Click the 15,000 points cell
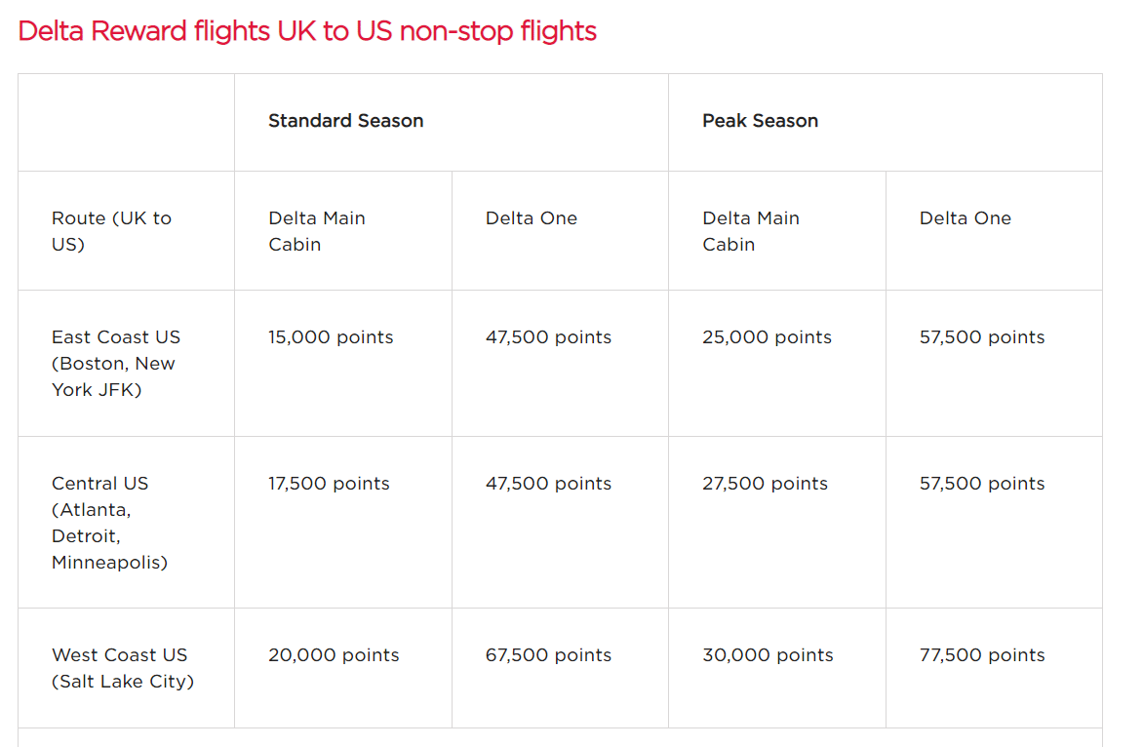The height and width of the screenshot is (747, 1143). pyautogui.click(x=331, y=337)
